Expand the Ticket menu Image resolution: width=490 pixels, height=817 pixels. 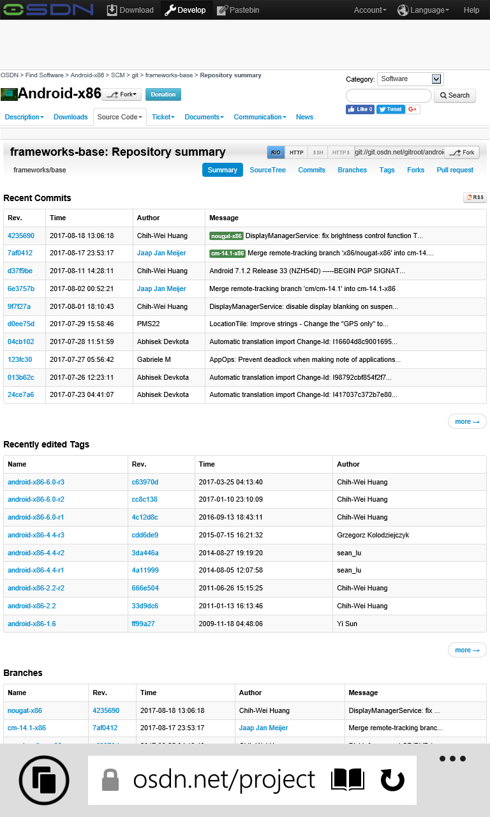coord(163,117)
